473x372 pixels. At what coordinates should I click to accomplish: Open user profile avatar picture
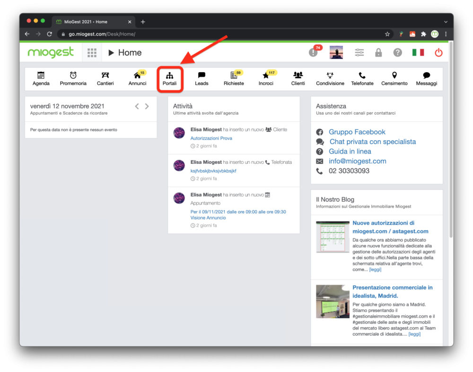[x=336, y=52]
